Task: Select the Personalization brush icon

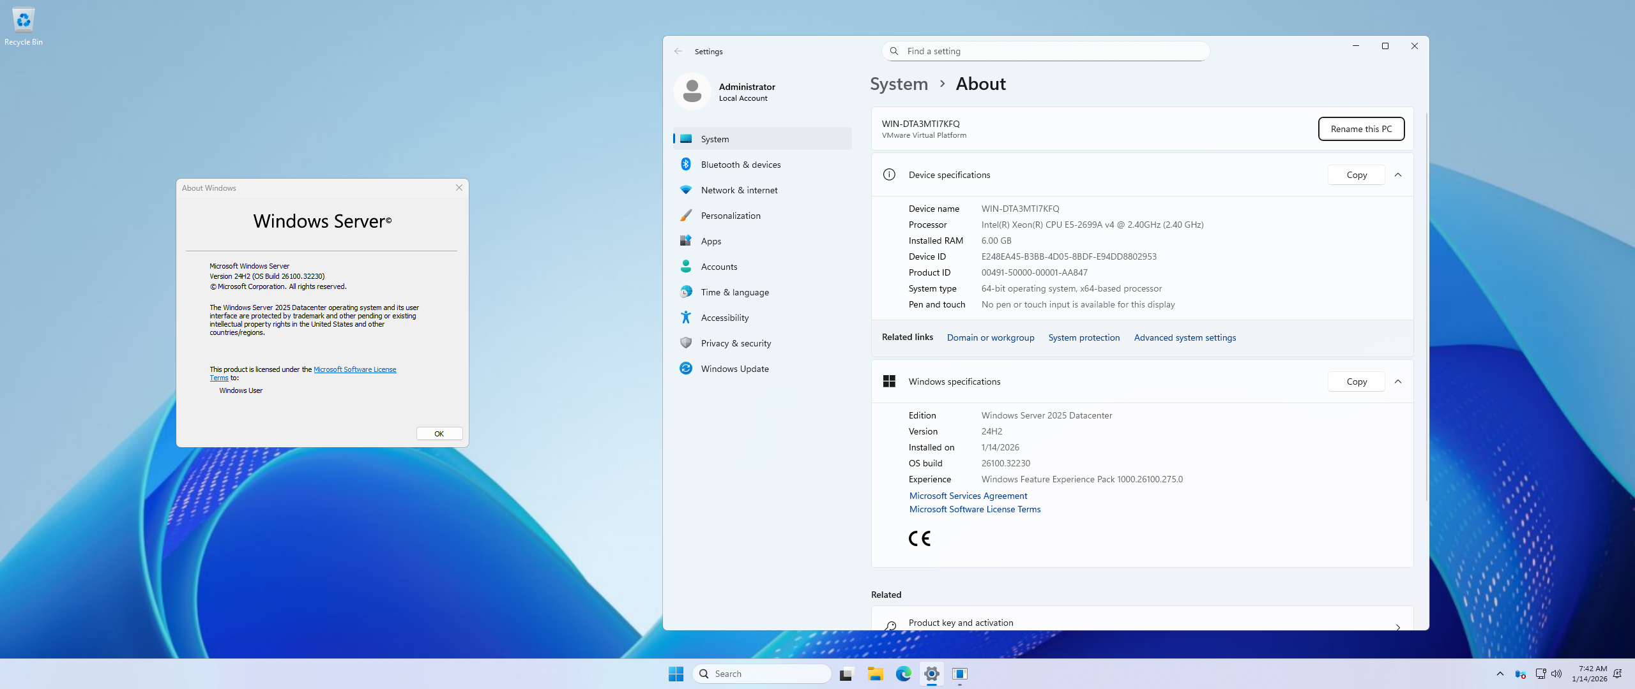Action: (685, 216)
